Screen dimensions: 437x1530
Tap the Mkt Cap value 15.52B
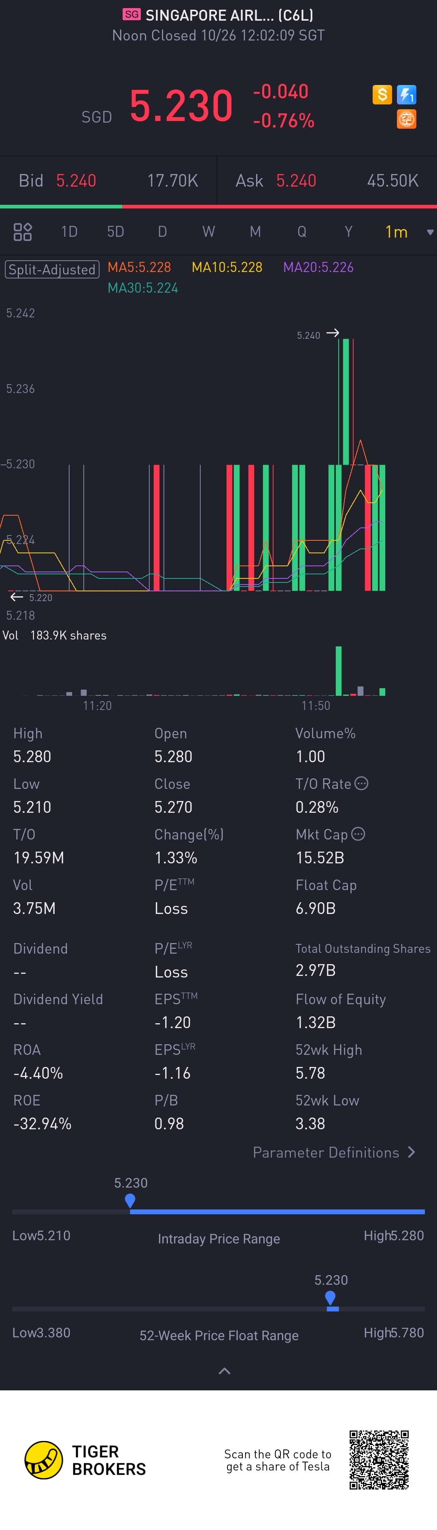(x=320, y=858)
